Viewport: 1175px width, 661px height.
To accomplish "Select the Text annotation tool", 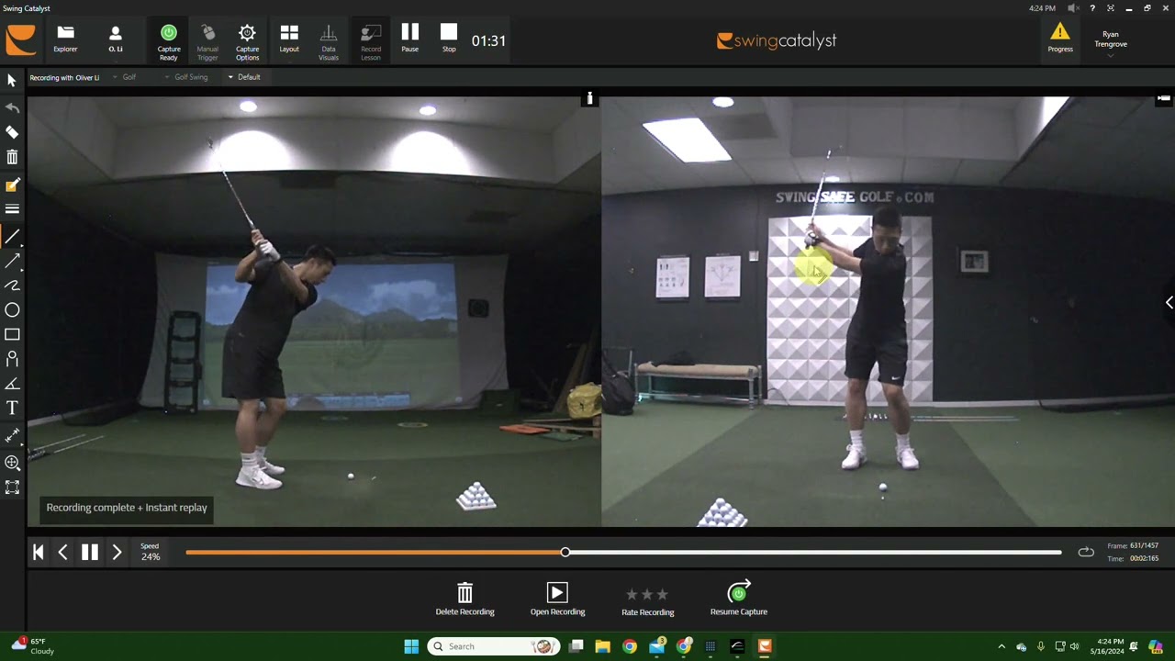I will pos(12,408).
